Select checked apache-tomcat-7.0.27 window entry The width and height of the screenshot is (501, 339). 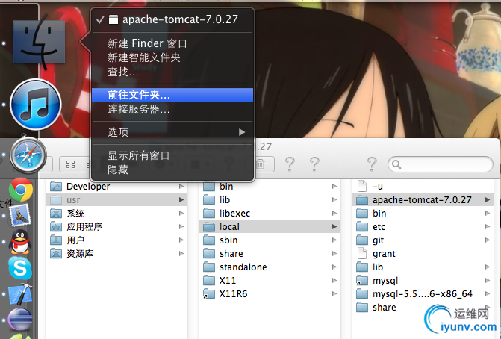click(x=172, y=19)
